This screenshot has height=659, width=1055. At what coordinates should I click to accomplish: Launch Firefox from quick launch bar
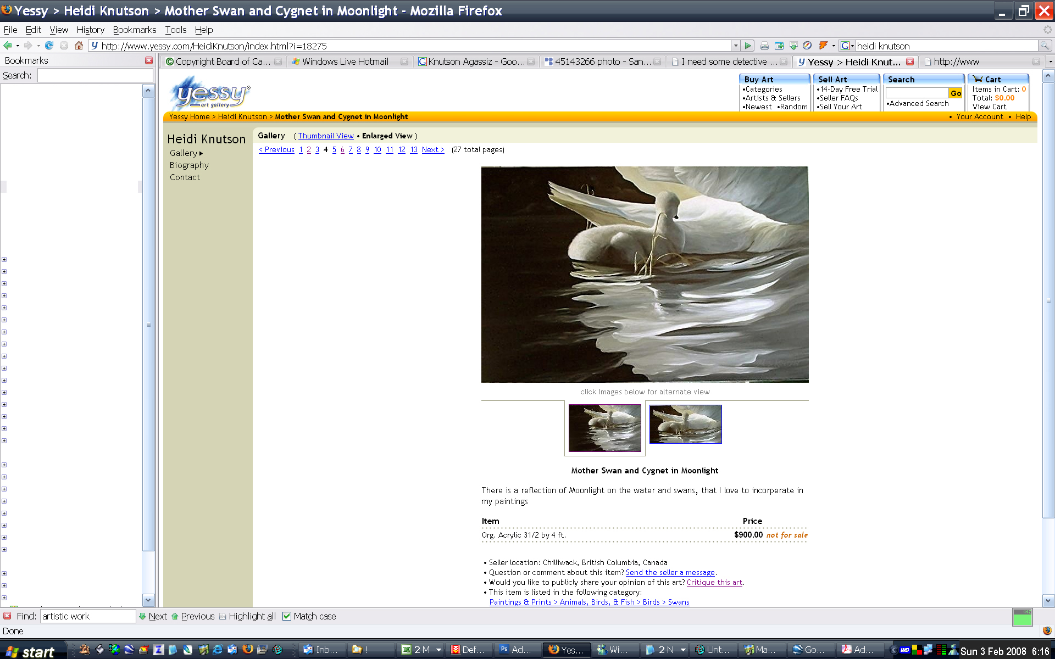pyautogui.click(x=248, y=650)
